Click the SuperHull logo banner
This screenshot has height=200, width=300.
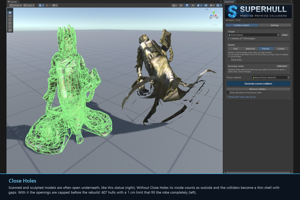pyautogui.click(x=258, y=11)
